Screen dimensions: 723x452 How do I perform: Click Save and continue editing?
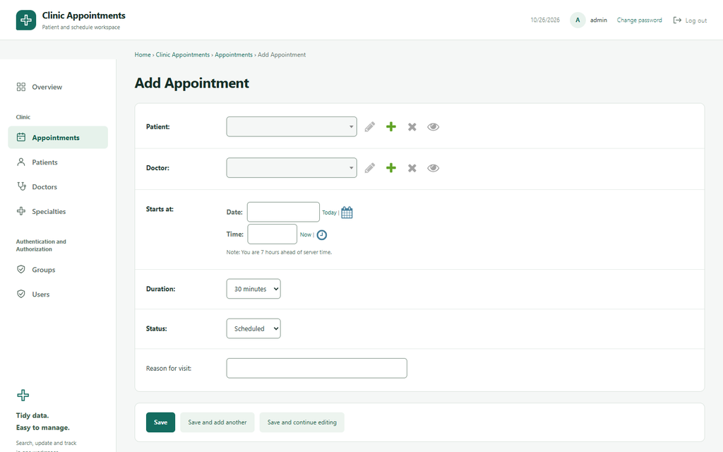pos(302,422)
